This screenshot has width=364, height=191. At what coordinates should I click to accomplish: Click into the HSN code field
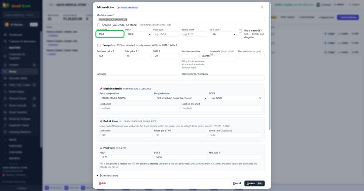pyautogui.click(x=110, y=34)
